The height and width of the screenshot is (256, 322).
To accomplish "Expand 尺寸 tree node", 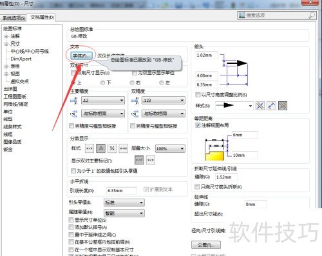I will (6, 44).
